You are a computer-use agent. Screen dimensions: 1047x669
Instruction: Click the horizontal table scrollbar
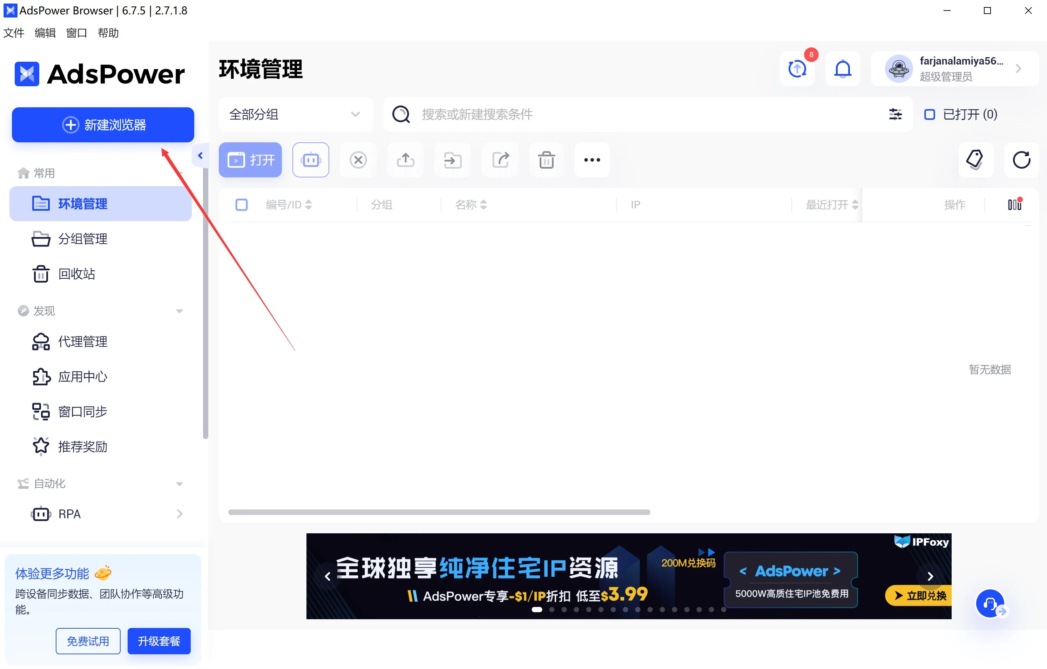(439, 512)
